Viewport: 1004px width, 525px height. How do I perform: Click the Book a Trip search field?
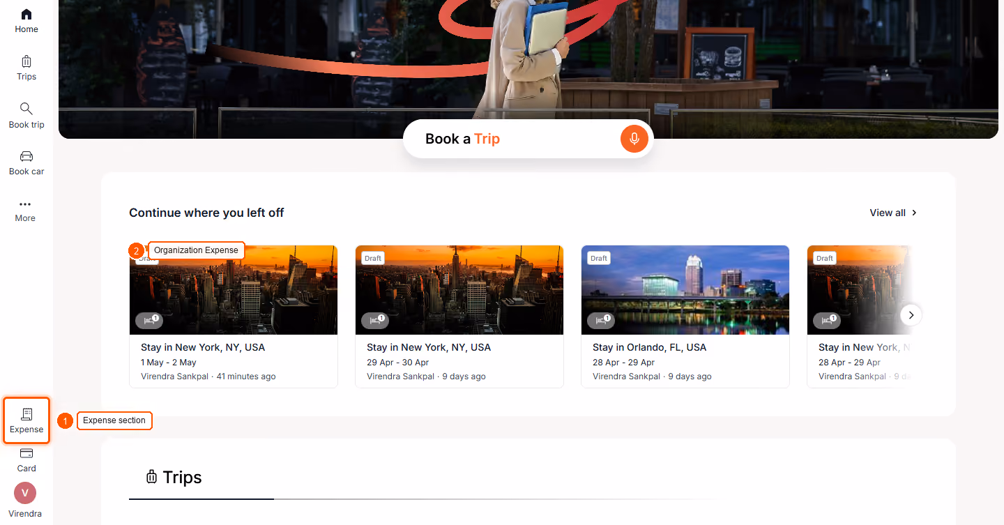coord(528,139)
